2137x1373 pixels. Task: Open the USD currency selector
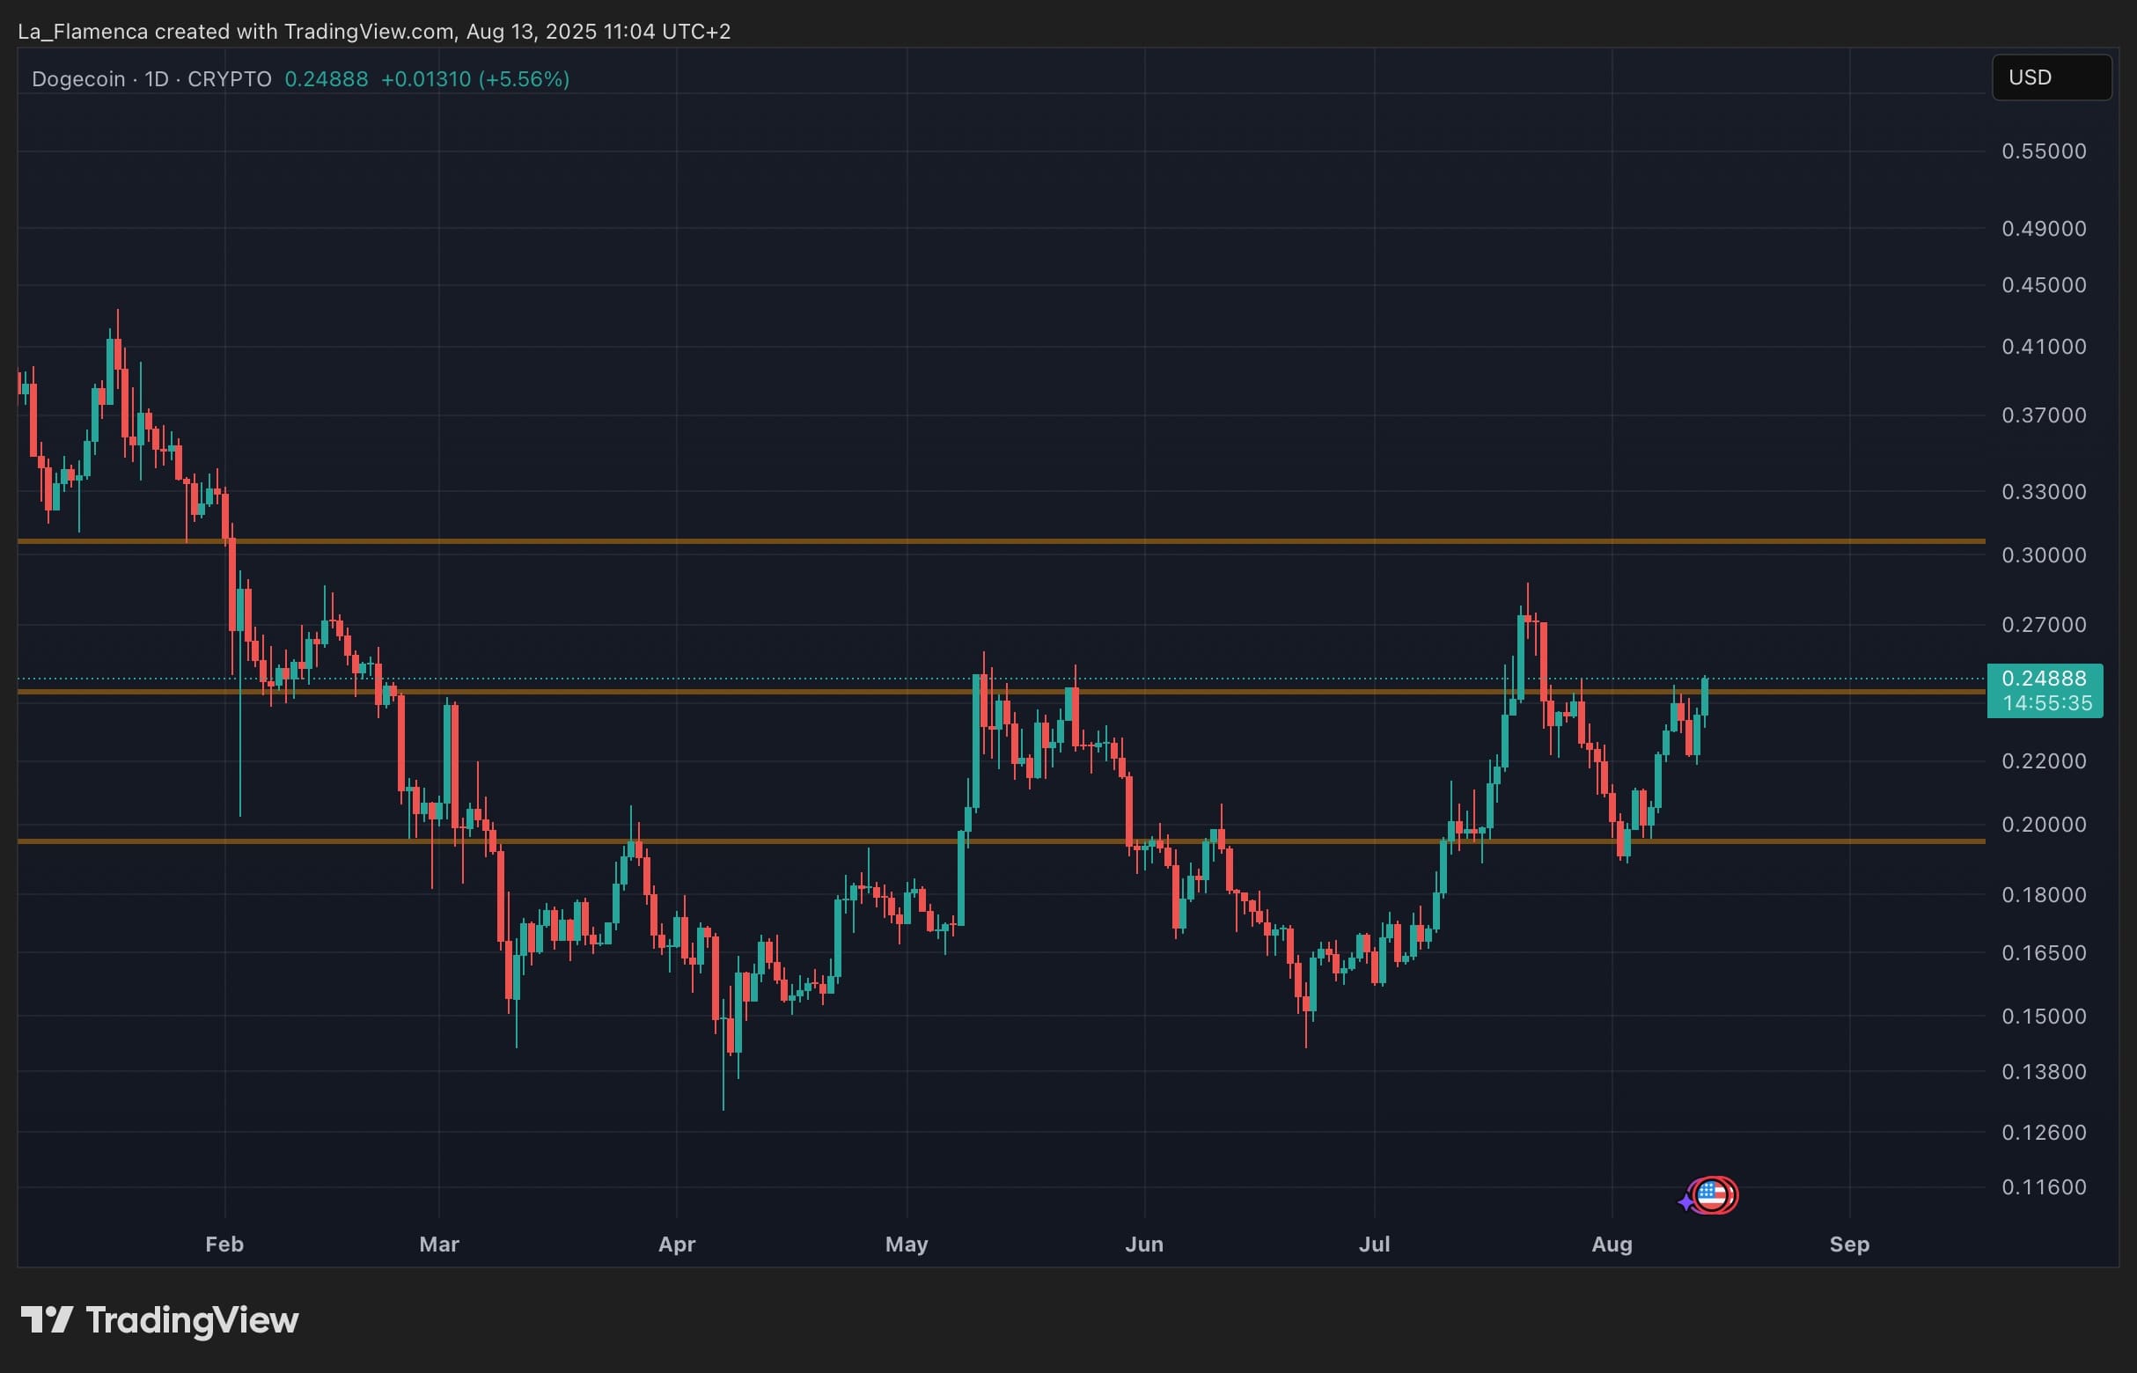coord(2052,77)
